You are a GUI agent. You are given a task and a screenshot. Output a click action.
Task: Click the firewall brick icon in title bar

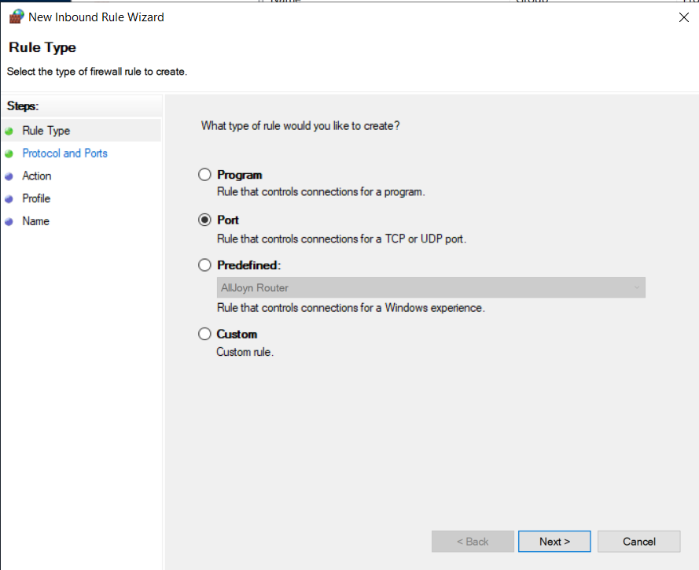pos(16,17)
